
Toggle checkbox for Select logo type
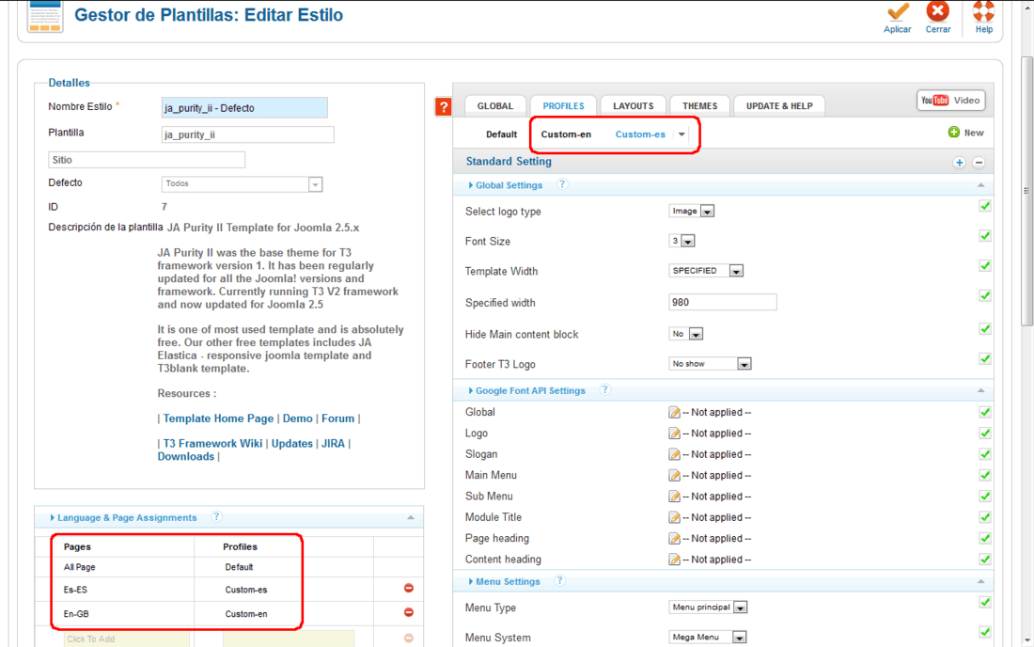pyautogui.click(x=984, y=207)
